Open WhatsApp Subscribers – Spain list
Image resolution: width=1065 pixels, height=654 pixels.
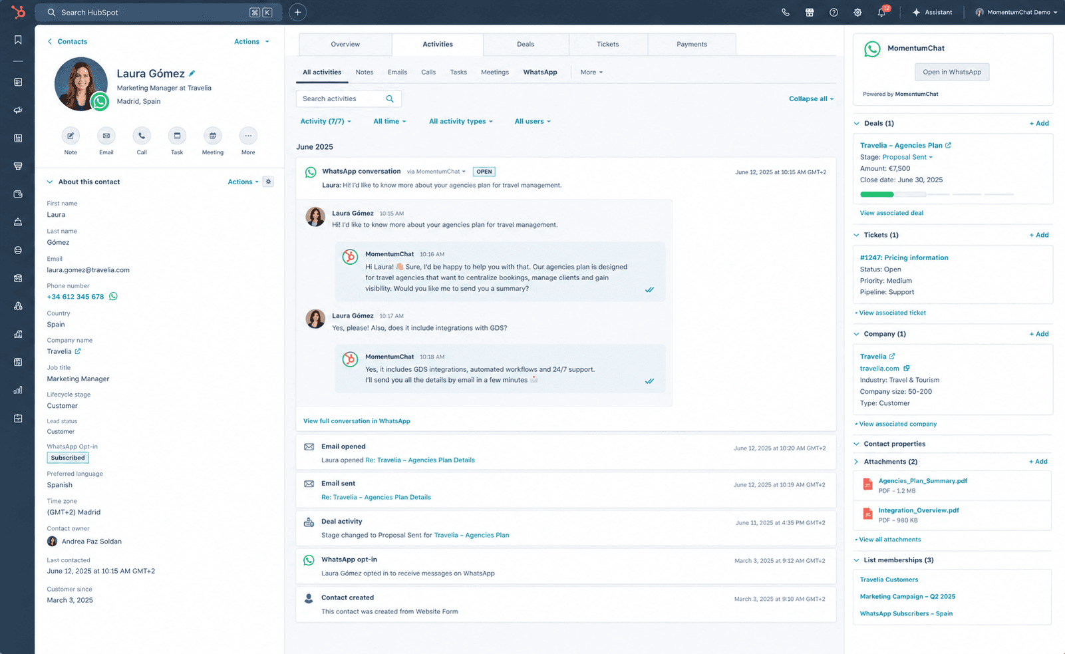click(x=906, y=613)
